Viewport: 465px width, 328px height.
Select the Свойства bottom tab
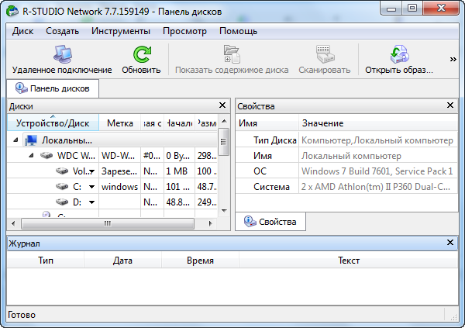click(270, 222)
